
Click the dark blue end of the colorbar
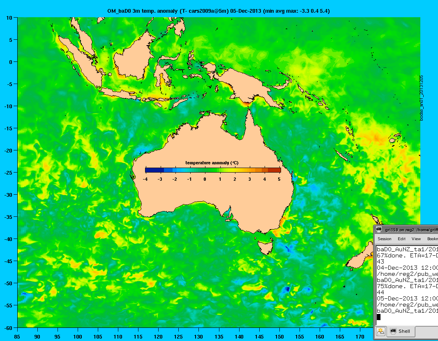point(154,170)
